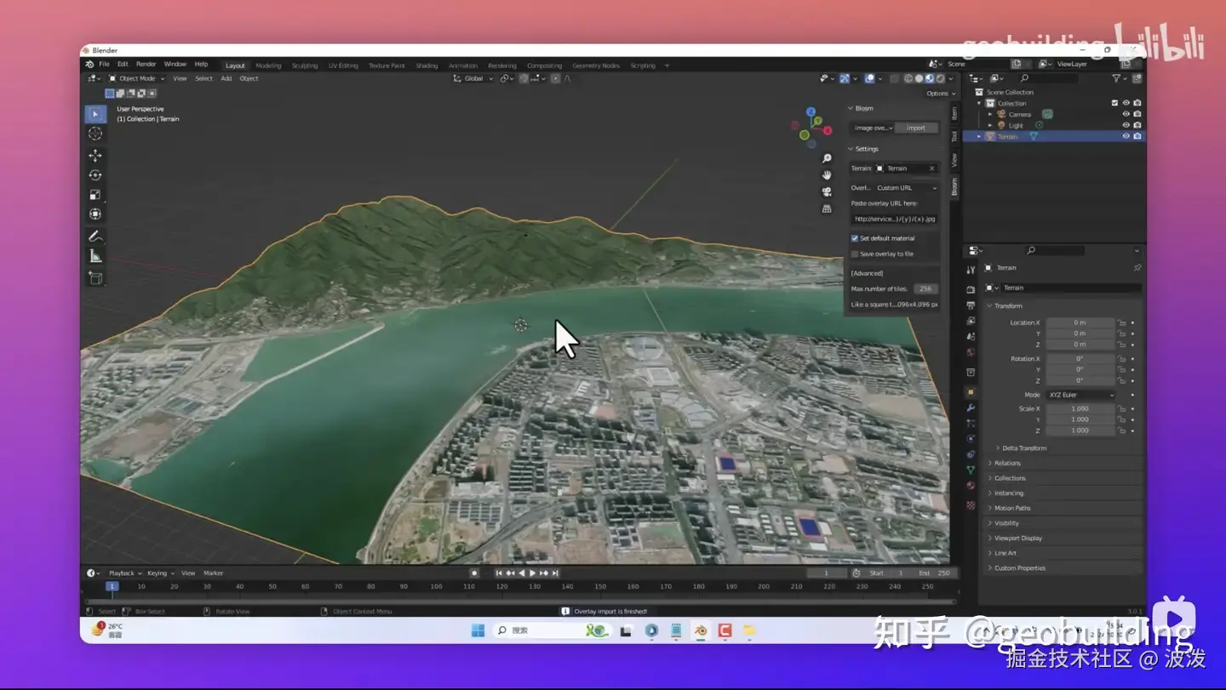Image resolution: width=1226 pixels, height=690 pixels.
Task: Click the zoom magnifier viewport icon
Action: point(826,158)
